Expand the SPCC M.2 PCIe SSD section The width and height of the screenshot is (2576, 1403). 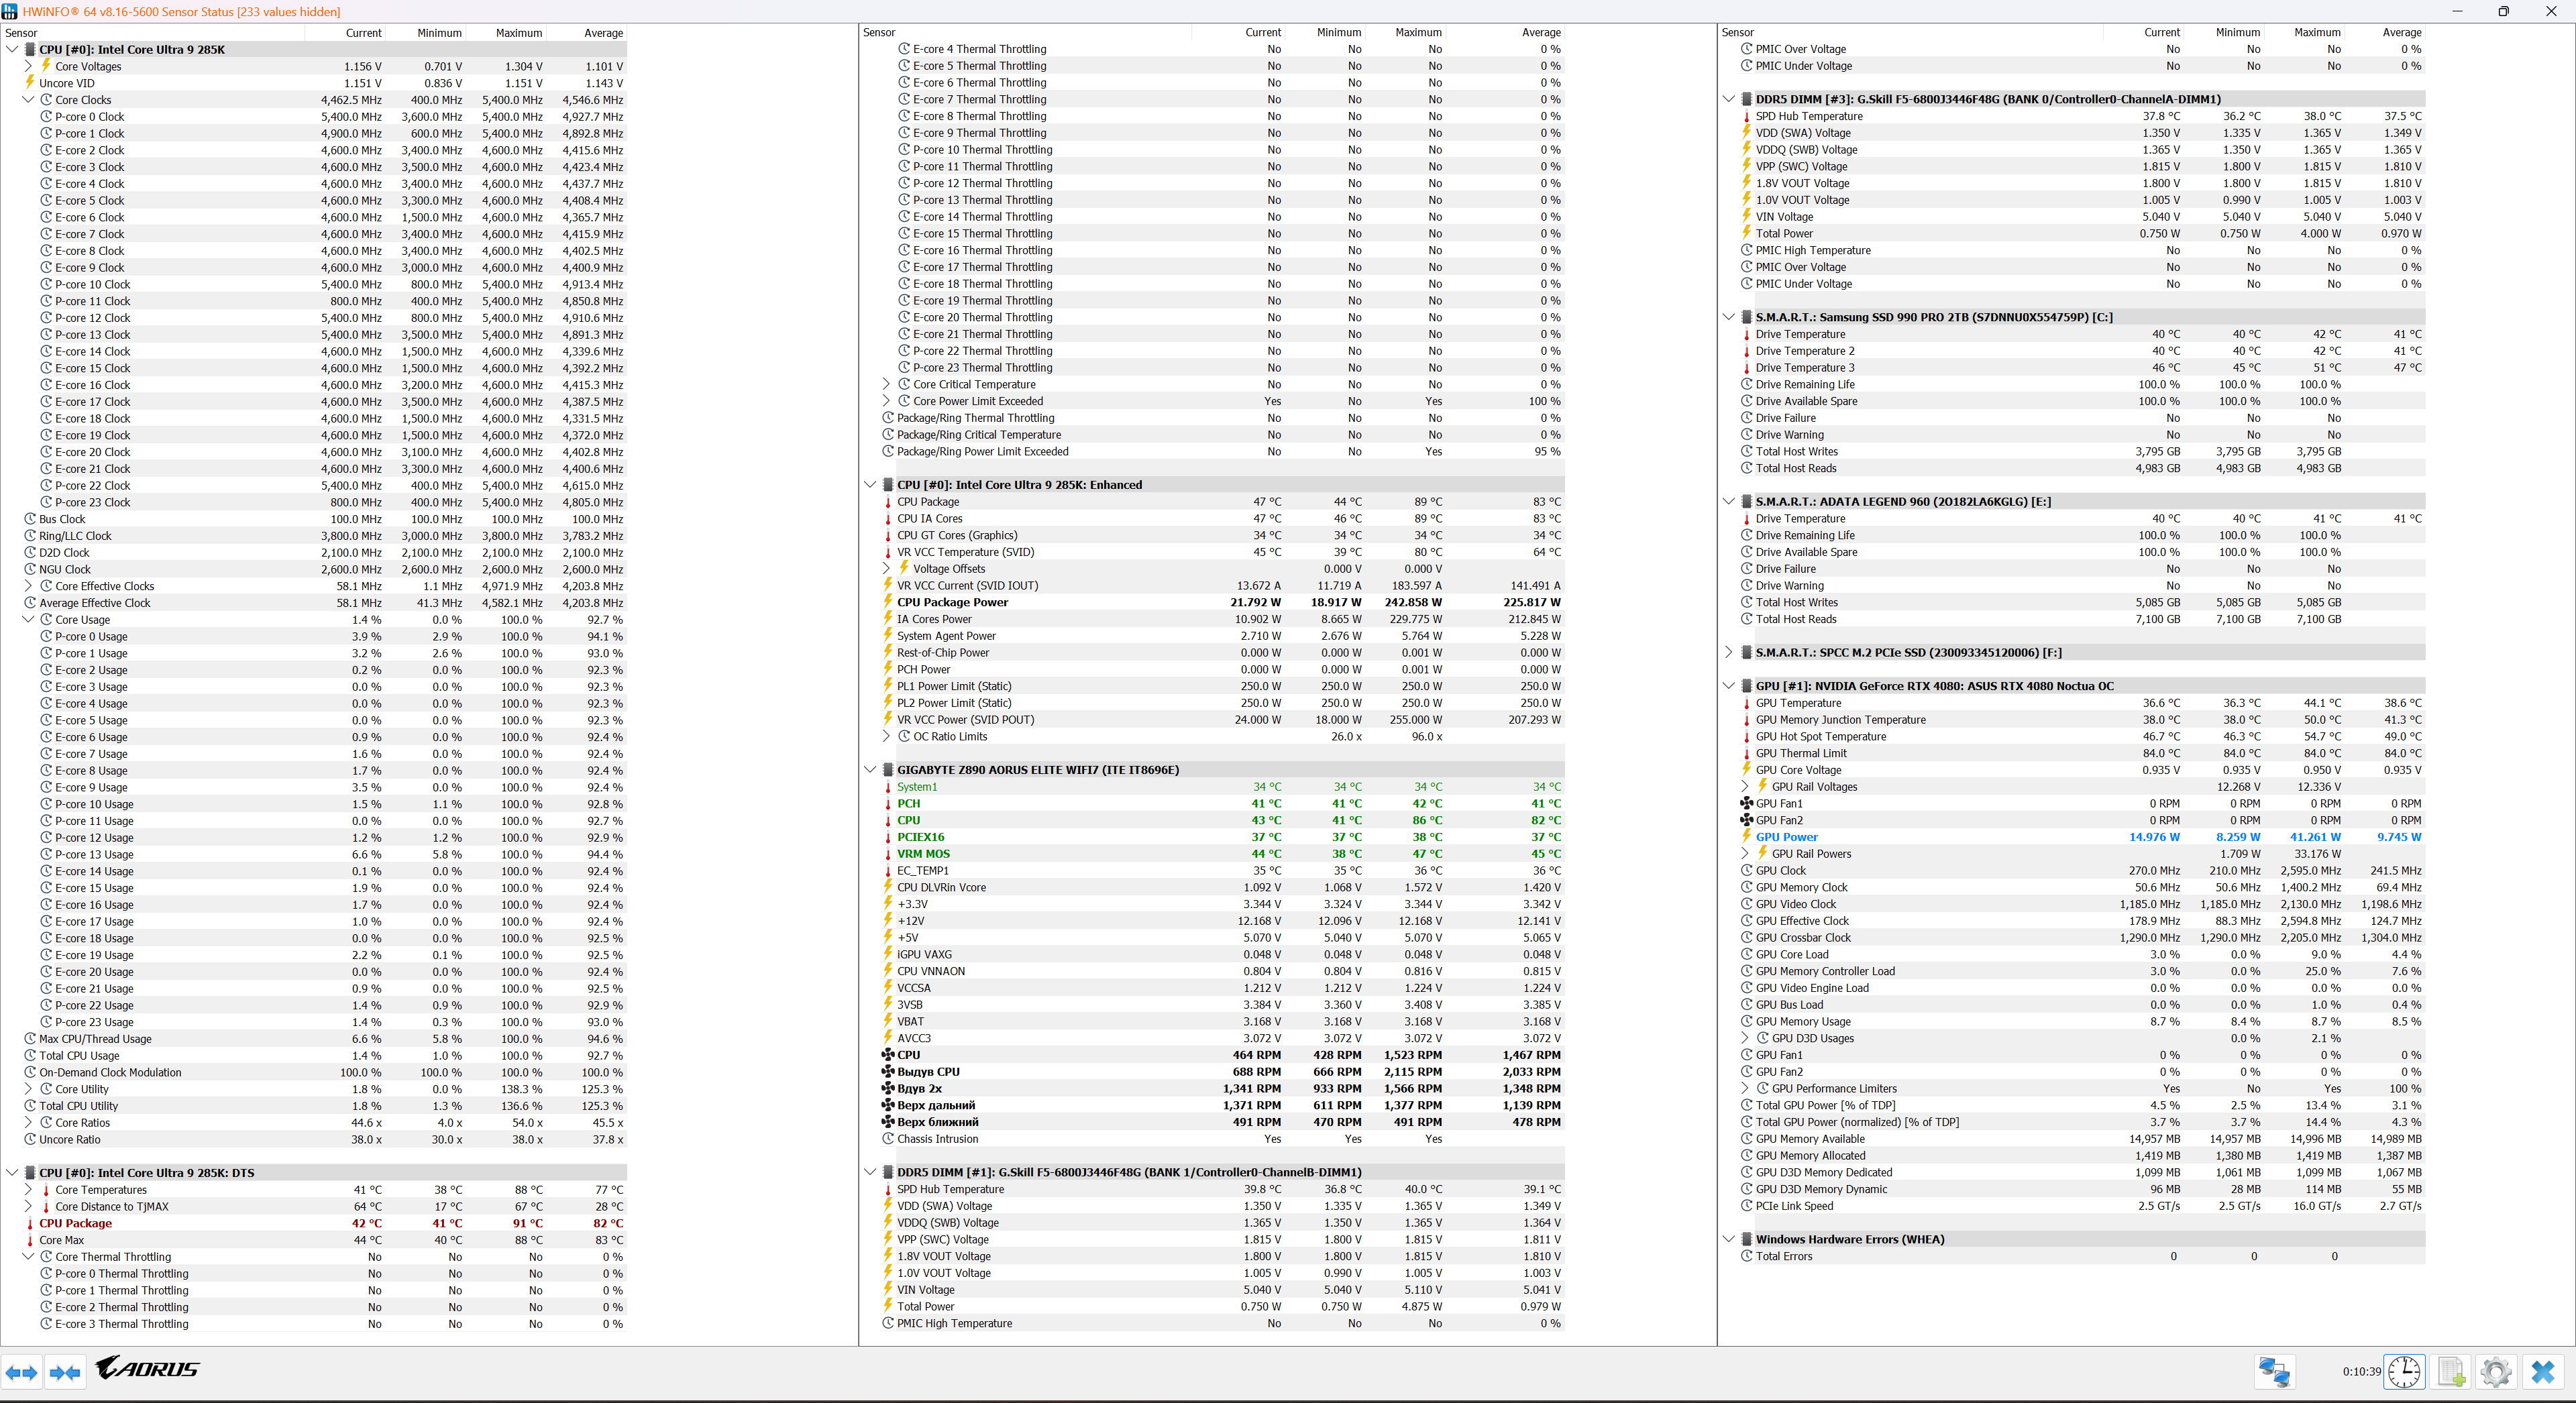tap(1729, 652)
